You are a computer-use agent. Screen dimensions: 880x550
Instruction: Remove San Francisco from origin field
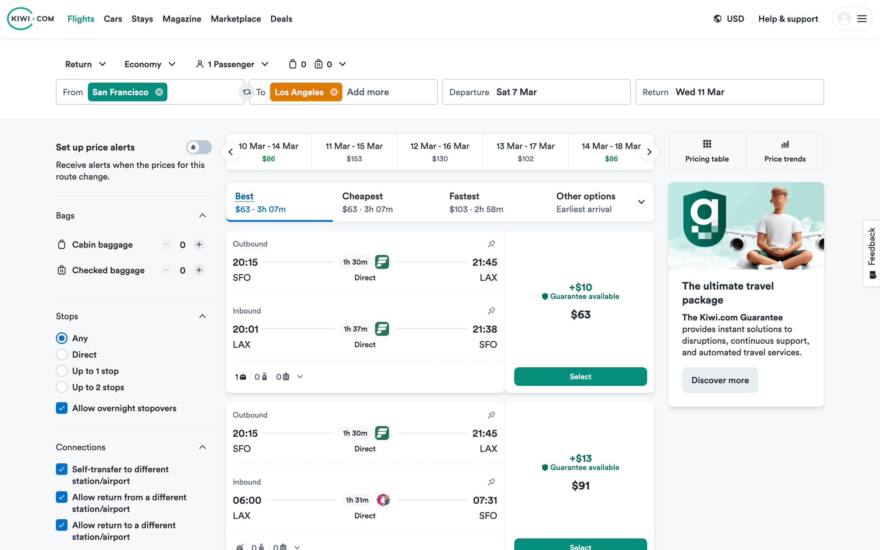[x=159, y=92]
